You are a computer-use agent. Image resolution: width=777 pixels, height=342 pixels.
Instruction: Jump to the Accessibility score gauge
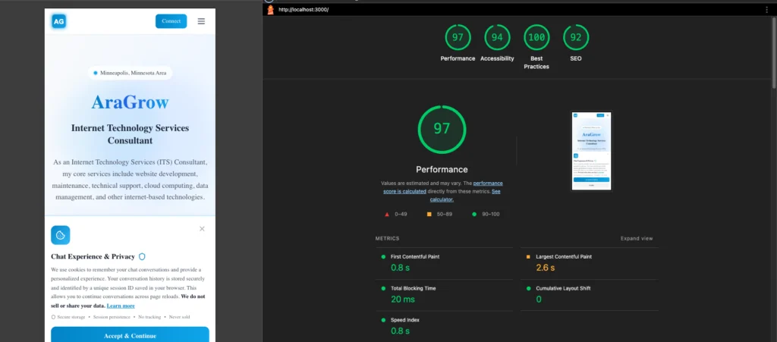click(x=497, y=38)
